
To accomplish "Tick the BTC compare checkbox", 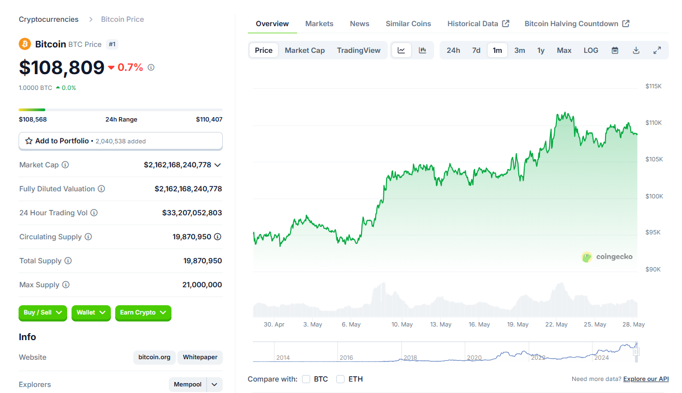I will coord(306,379).
